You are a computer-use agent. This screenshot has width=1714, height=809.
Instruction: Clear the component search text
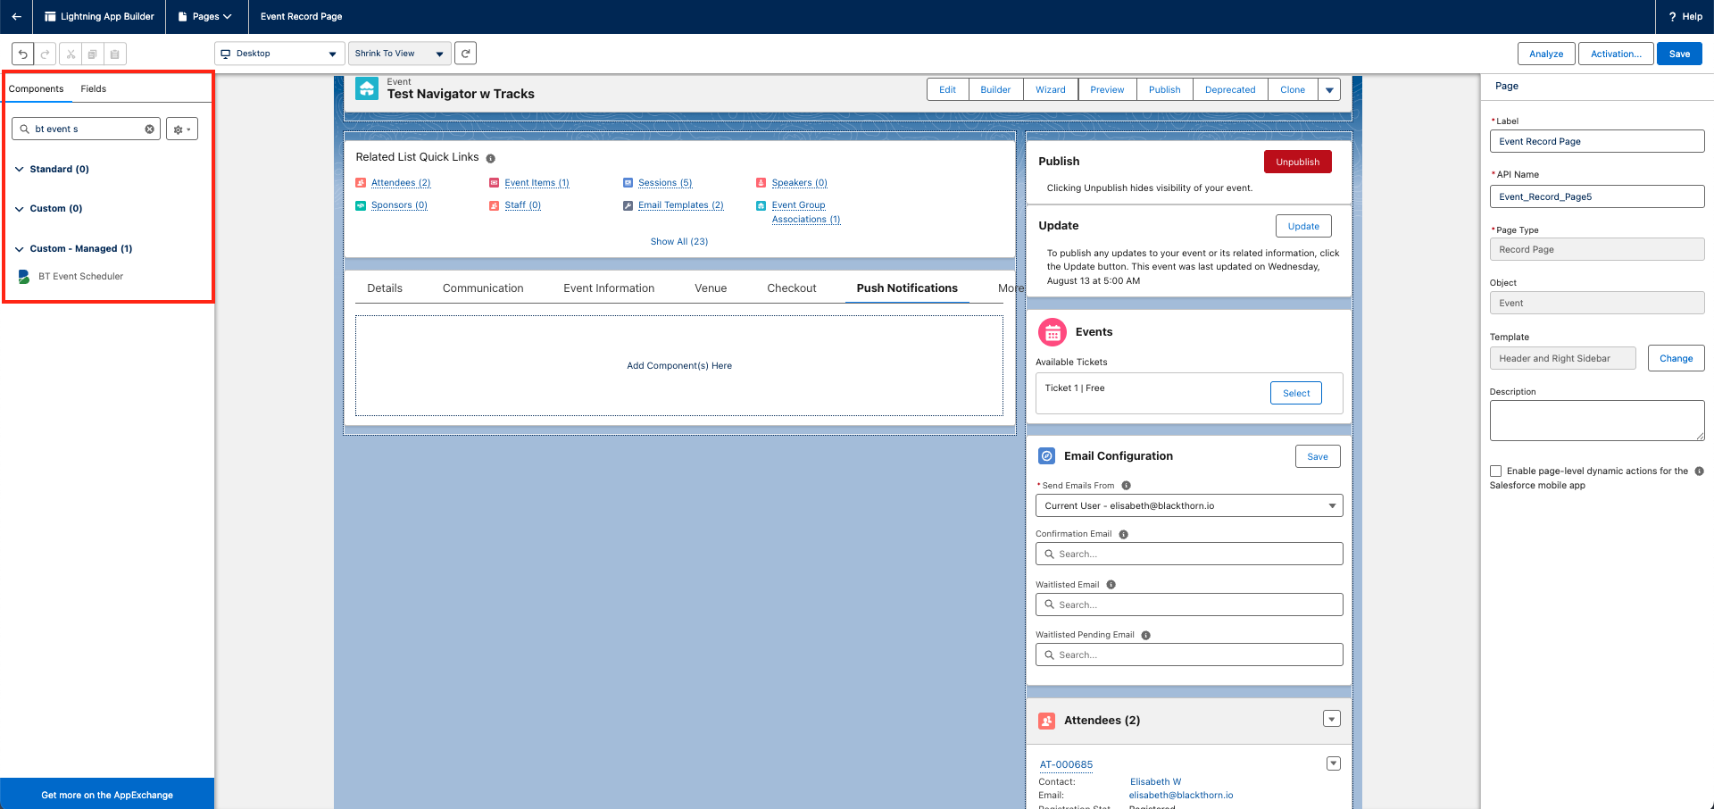149,129
